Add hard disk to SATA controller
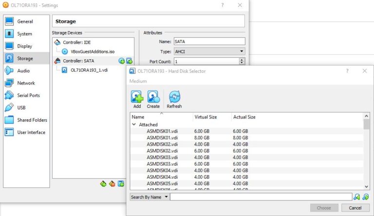374x216 pixels. [x=129, y=61]
